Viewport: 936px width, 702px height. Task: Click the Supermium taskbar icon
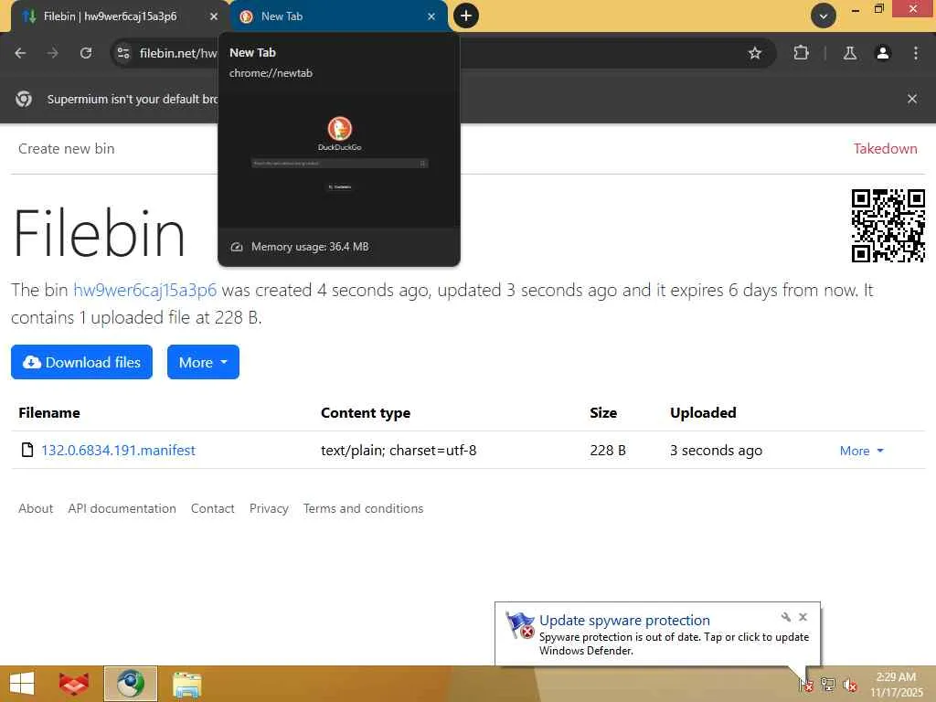point(131,684)
